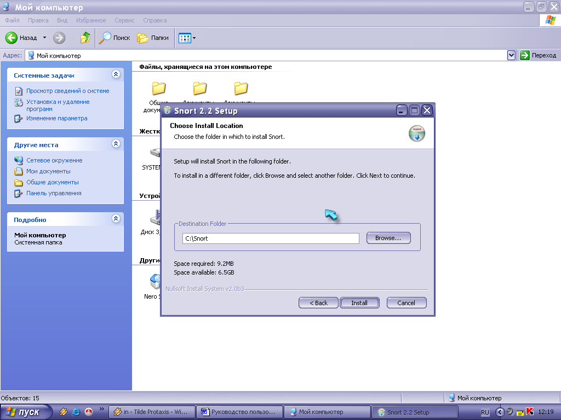Viewport: 561px width, 420px height.
Task: Click the Панель управления sidebar icon
Action: coord(19,194)
